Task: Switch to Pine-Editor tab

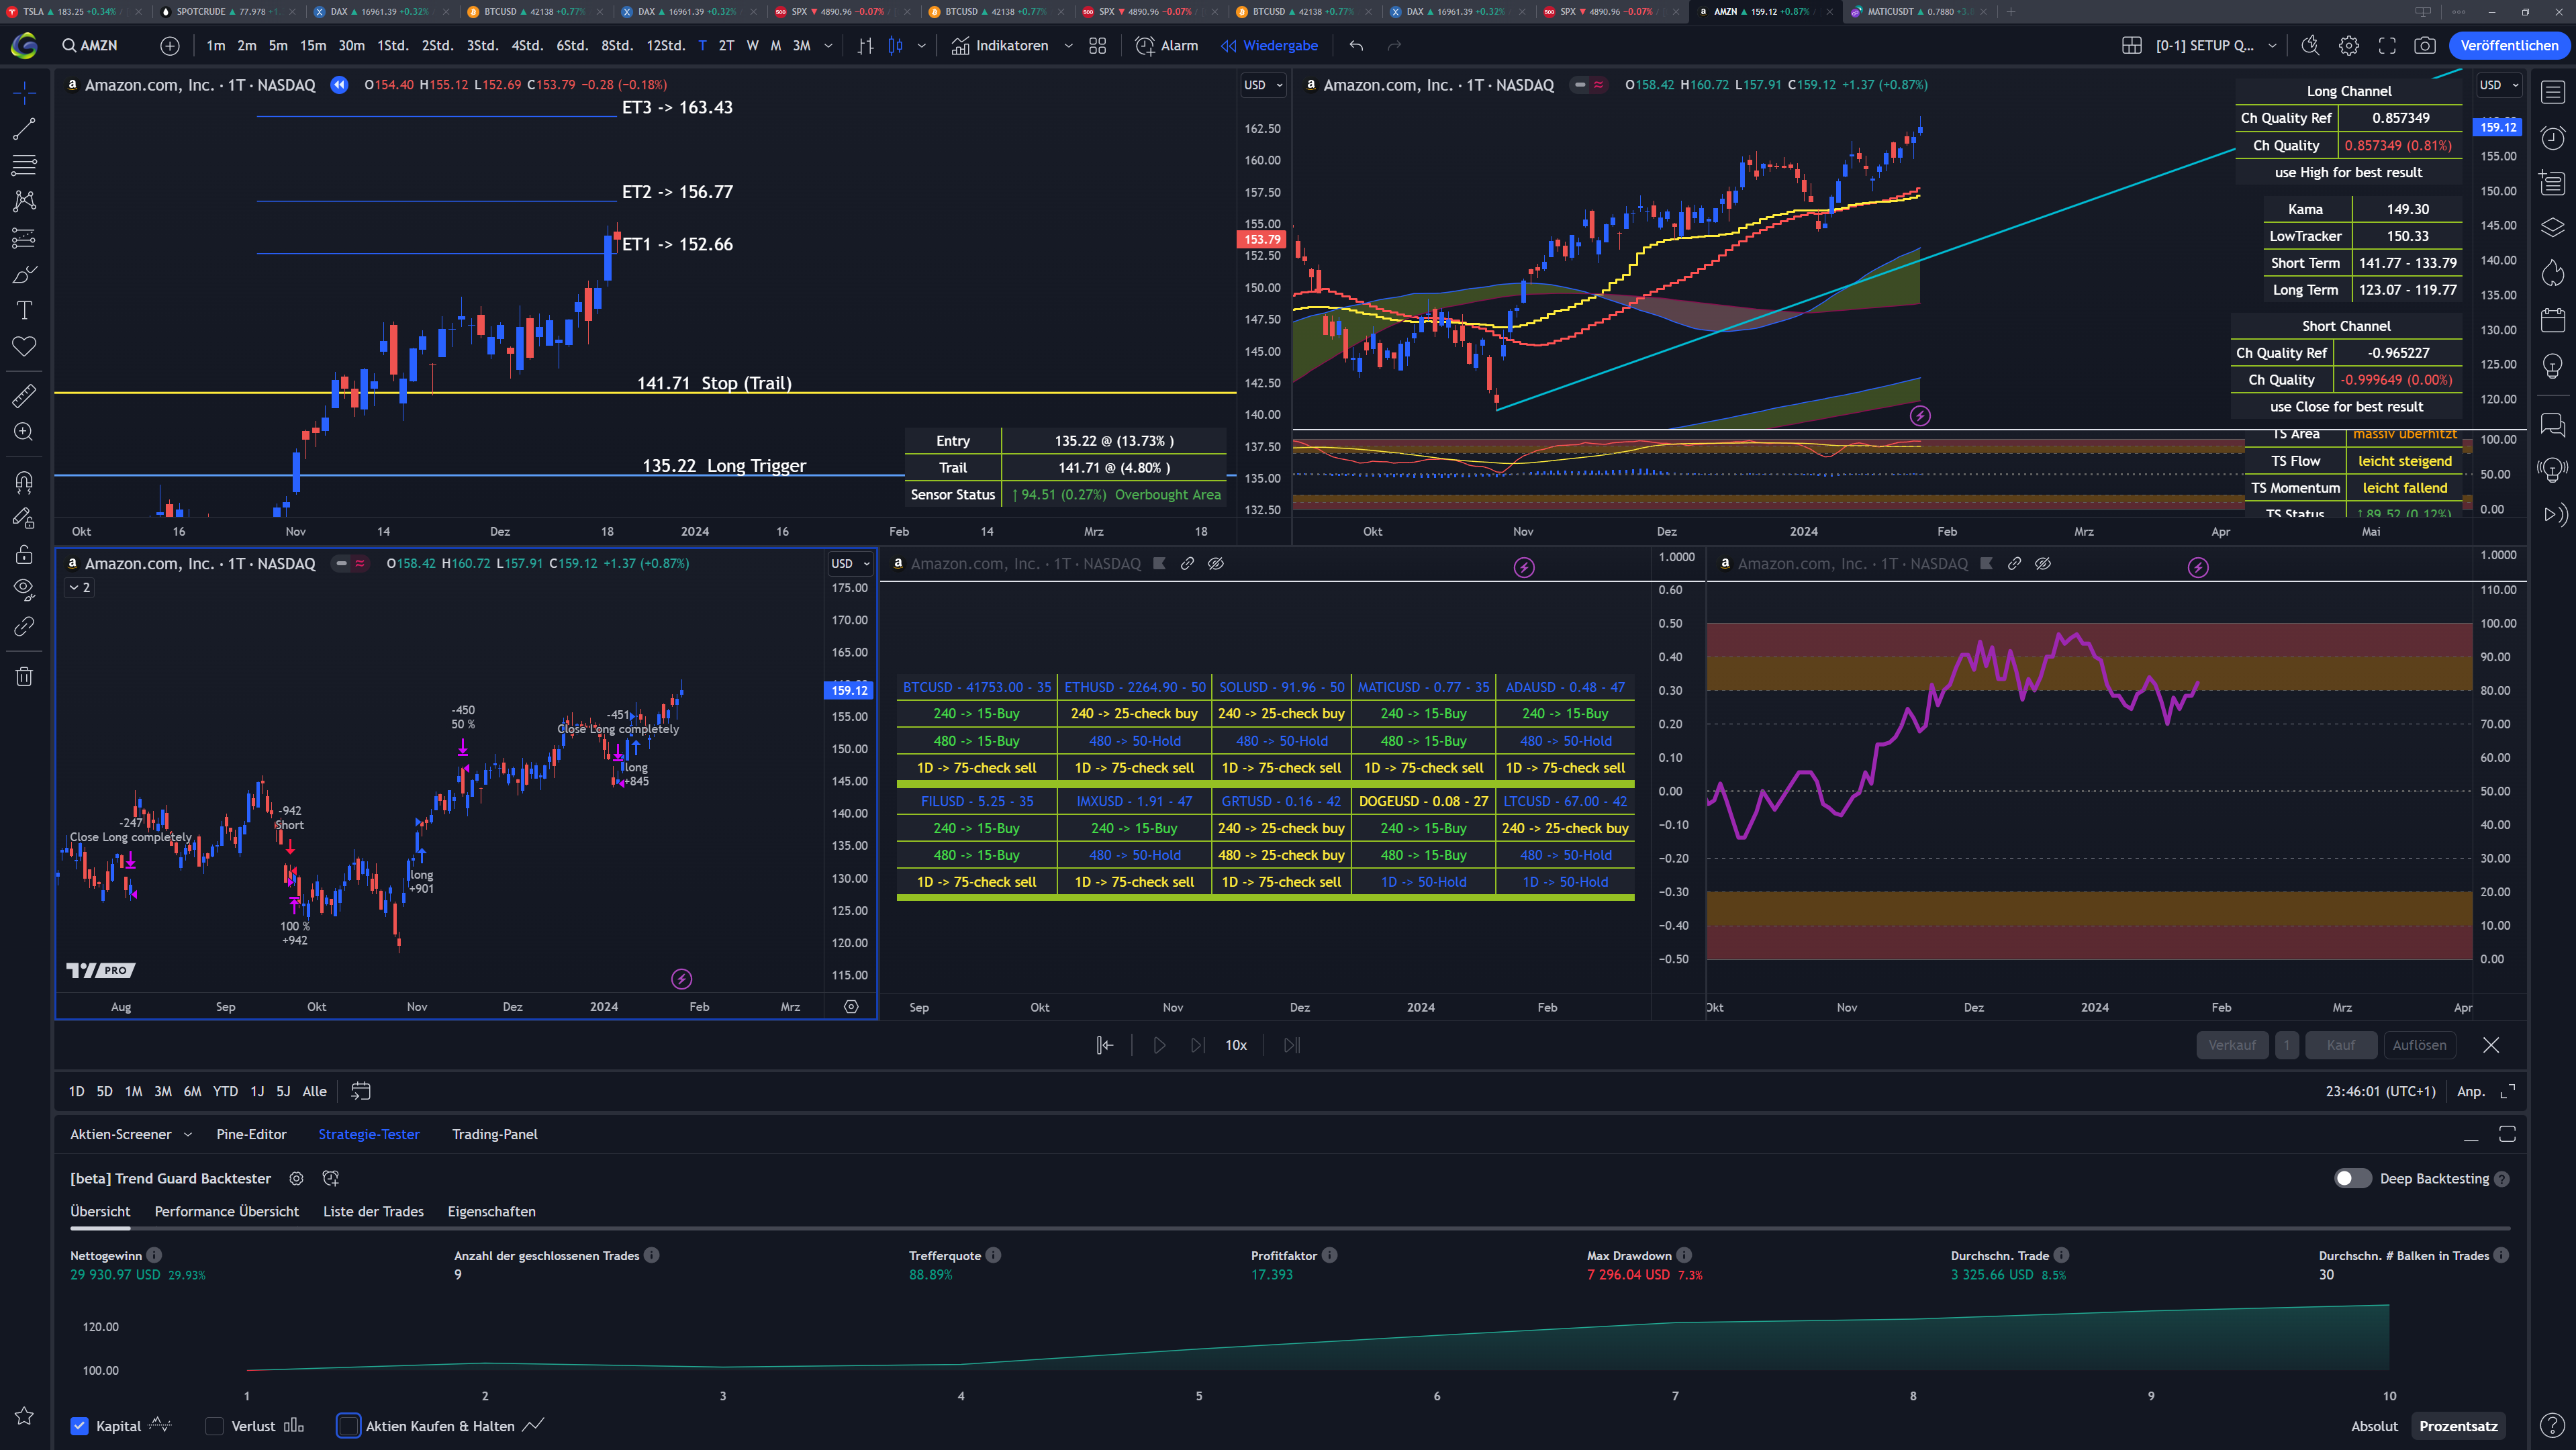Action: 251,1134
